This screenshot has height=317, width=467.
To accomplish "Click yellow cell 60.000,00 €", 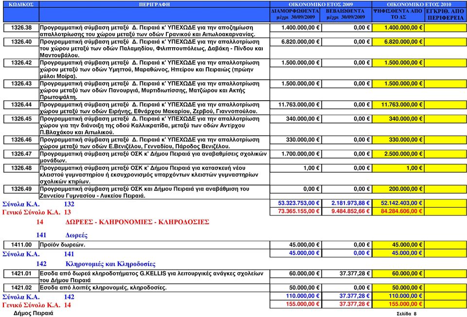I will coord(398,274).
